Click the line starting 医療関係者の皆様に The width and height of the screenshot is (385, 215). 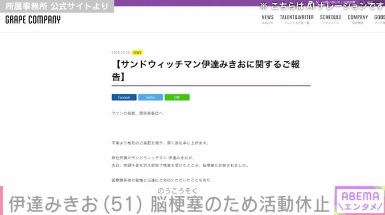(162, 180)
